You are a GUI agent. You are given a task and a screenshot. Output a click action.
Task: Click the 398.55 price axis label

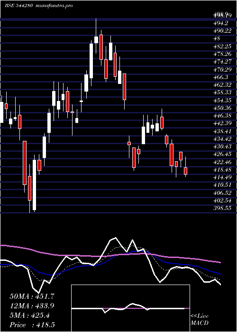click(x=222, y=208)
